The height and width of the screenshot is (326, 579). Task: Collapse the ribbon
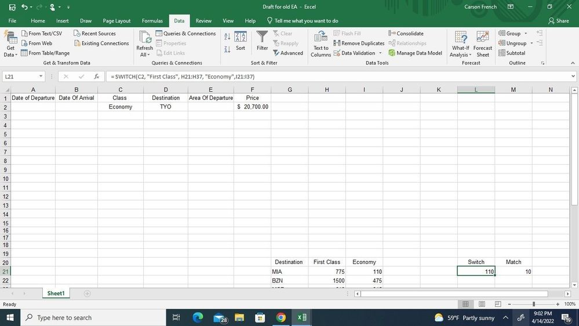pos(573,63)
